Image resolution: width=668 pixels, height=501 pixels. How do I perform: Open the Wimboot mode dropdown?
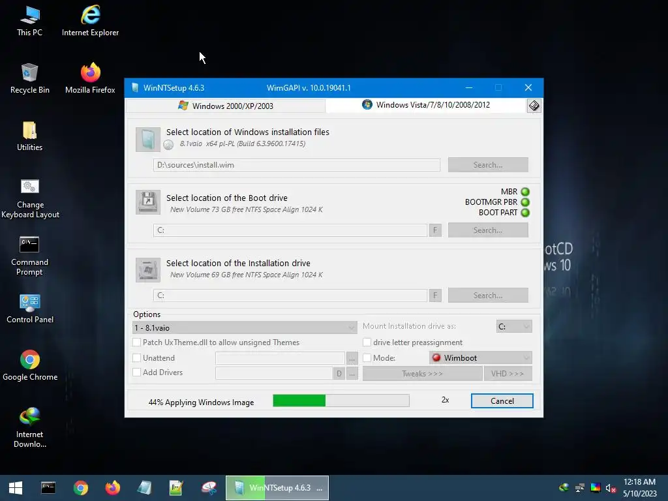click(481, 358)
